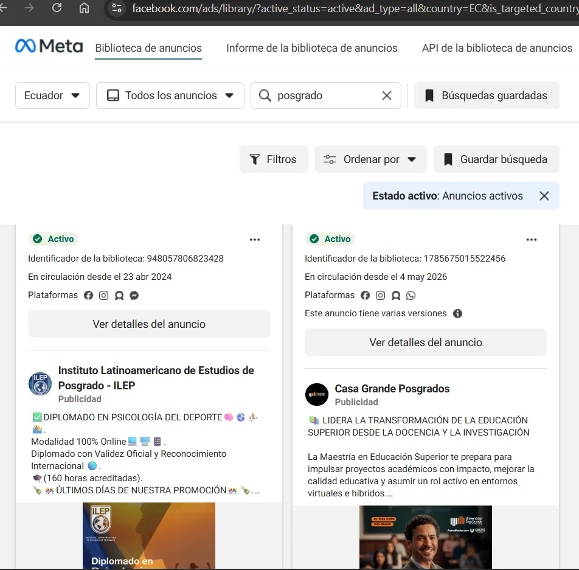Image resolution: width=579 pixels, height=570 pixels.
Task: Go to the browser home icon
Action: click(84, 8)
